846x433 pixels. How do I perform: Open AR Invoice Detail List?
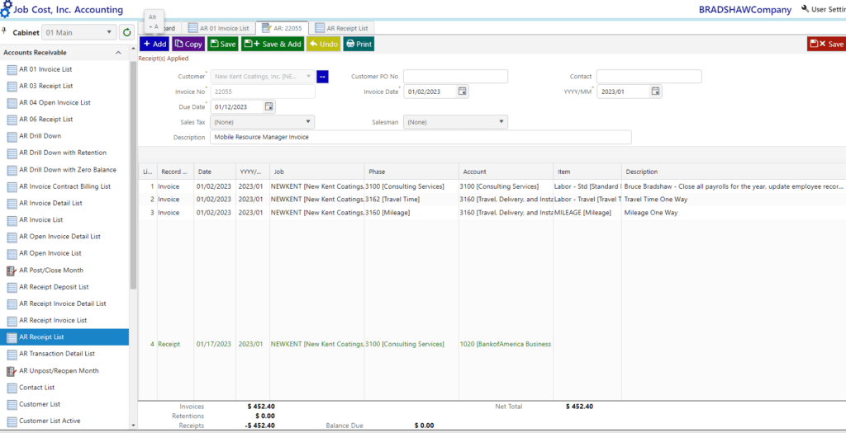pos(52,204)
